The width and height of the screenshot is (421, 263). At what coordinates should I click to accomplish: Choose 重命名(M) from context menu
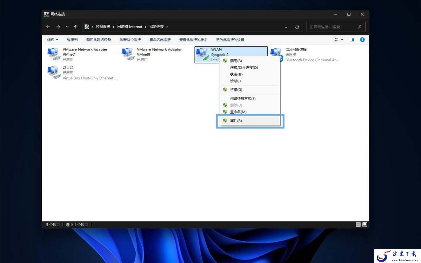pyautogui.click(x=250, y=112)
